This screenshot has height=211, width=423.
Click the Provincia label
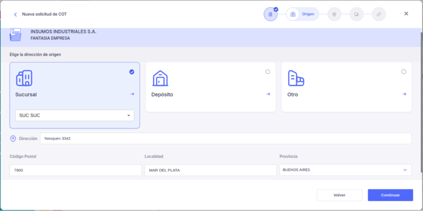[288, 156]
